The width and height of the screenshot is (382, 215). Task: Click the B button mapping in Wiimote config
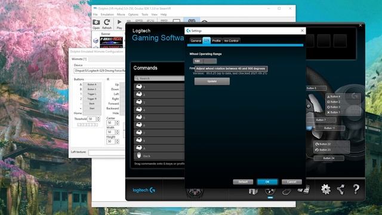[x=92, y=89]
